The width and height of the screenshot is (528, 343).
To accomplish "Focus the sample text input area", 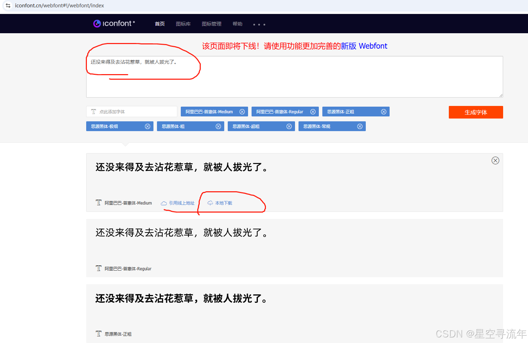I will point(295,77).
